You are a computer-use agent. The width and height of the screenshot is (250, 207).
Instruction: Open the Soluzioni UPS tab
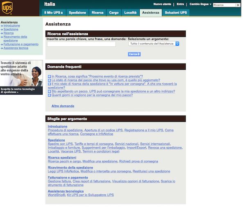click(x=176, y=13)
